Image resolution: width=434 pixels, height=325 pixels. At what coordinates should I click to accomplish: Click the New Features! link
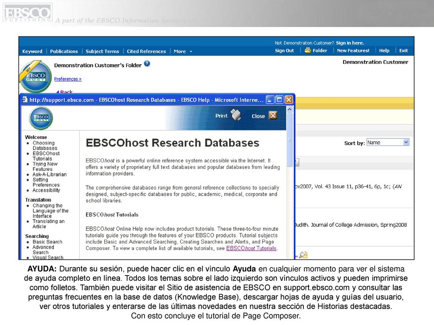353,51
